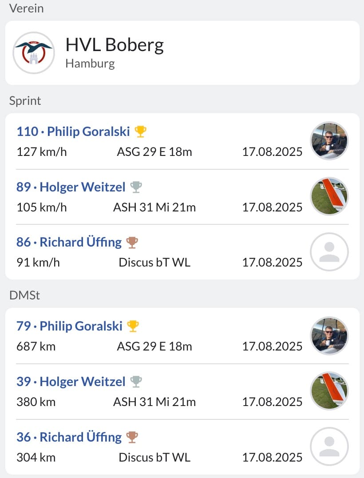The width and height of the screenshot is (364, 478).
Task: Click the bronze trophy beside Richard Üffing in DMSt
Action: click(x=132, y=437)
